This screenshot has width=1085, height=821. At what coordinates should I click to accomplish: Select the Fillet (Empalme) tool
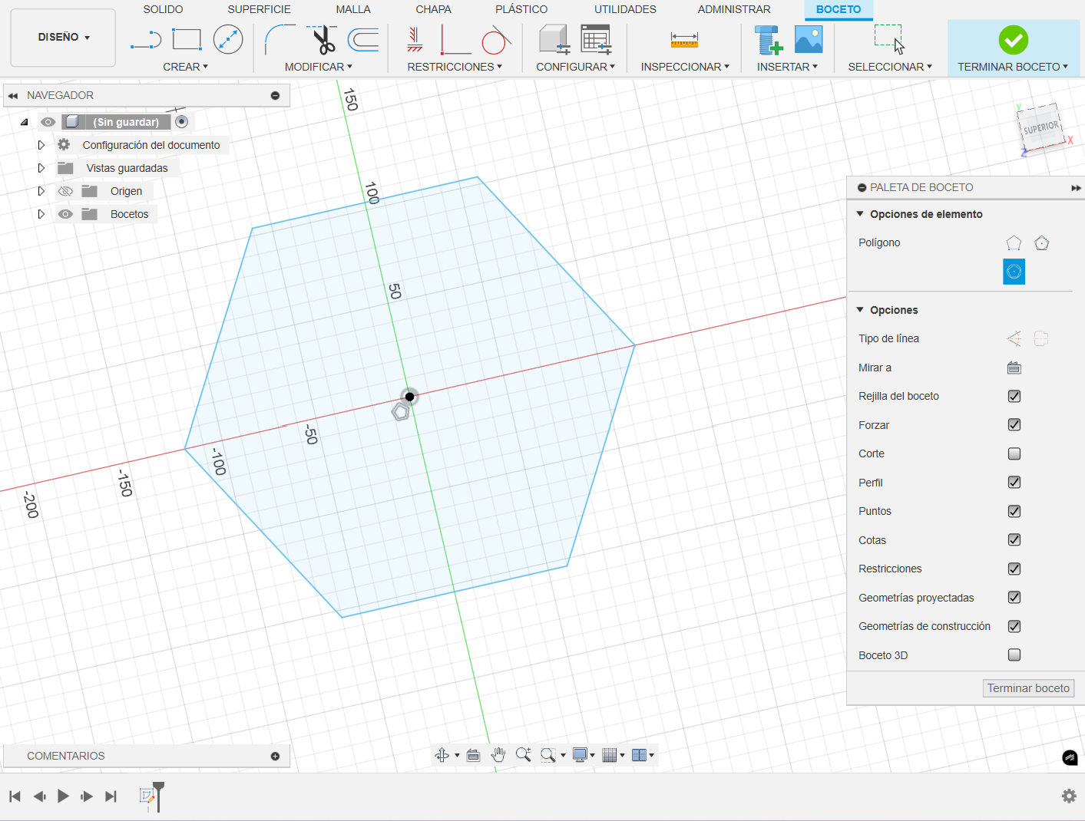280,39
